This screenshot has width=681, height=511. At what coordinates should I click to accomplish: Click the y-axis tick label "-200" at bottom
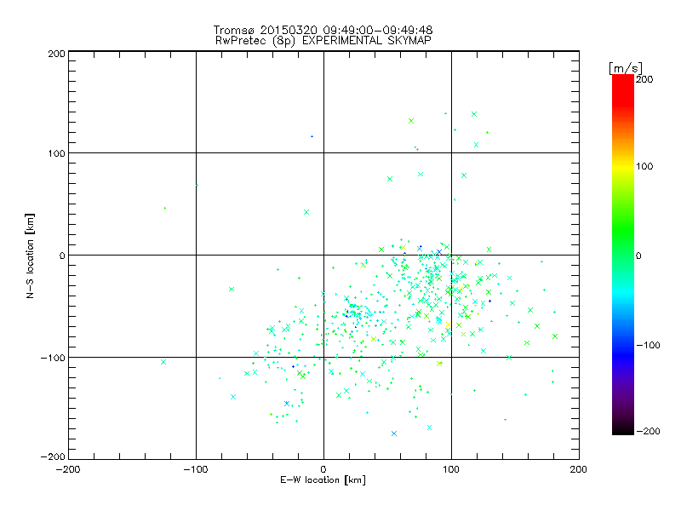pos(53,457)
